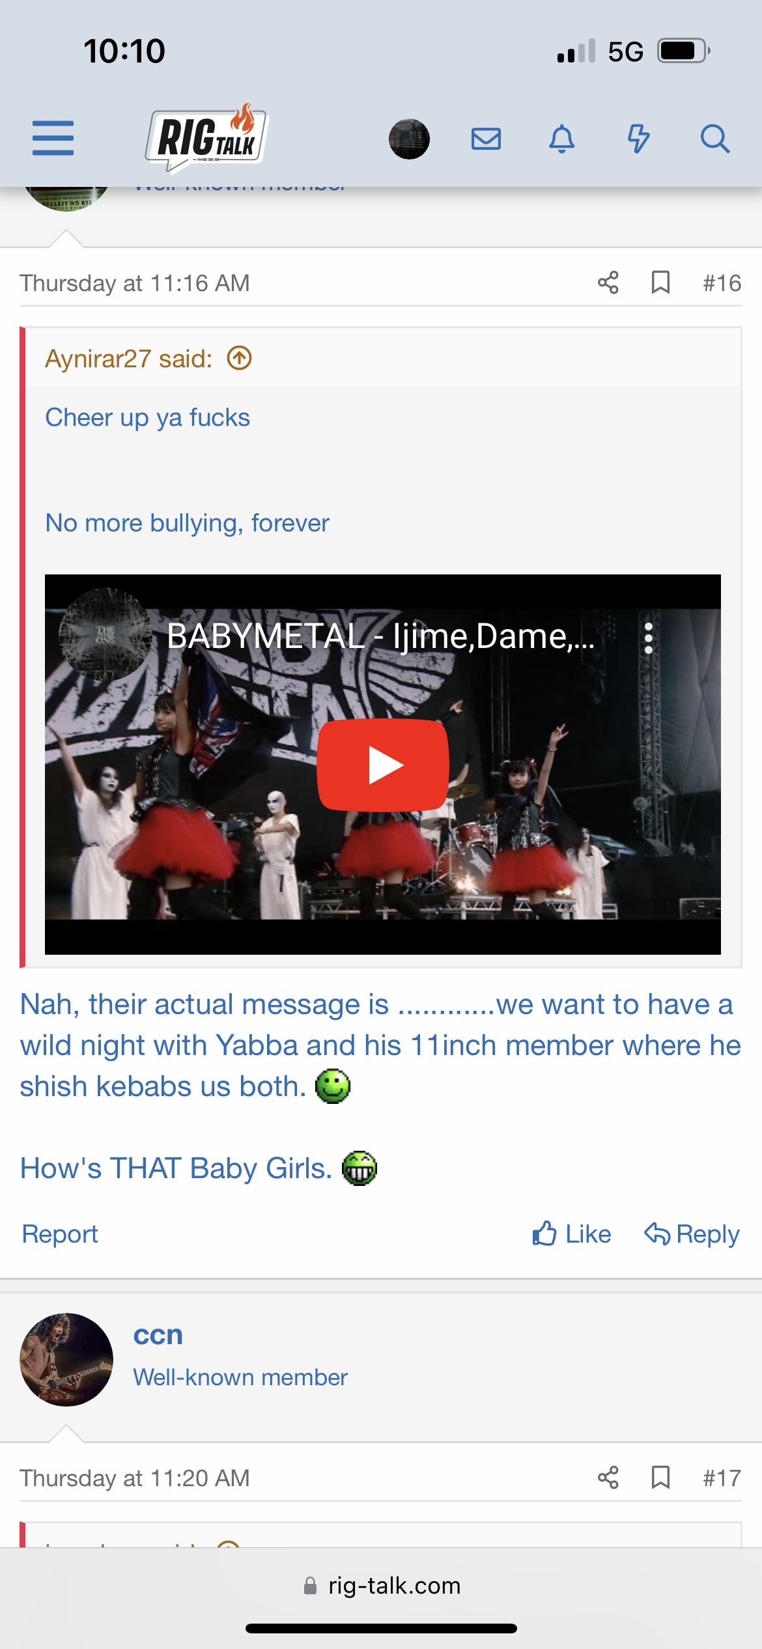Open ccn's profile name link
The width and height of the screenshot is (762, 1649).
[158, 1334]
